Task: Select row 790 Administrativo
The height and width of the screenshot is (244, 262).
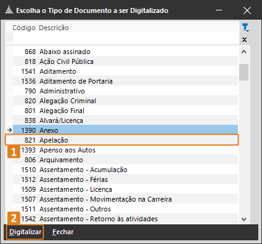Action: [125, 91]
